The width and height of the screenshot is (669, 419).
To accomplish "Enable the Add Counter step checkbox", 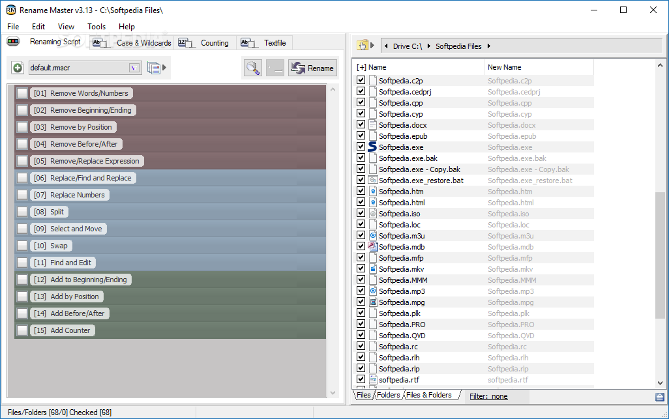I will 22,330.
